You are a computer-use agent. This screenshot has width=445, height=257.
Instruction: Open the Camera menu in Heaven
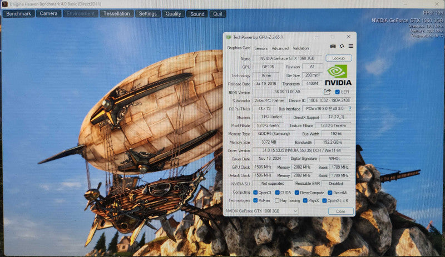tap(48, 14)
